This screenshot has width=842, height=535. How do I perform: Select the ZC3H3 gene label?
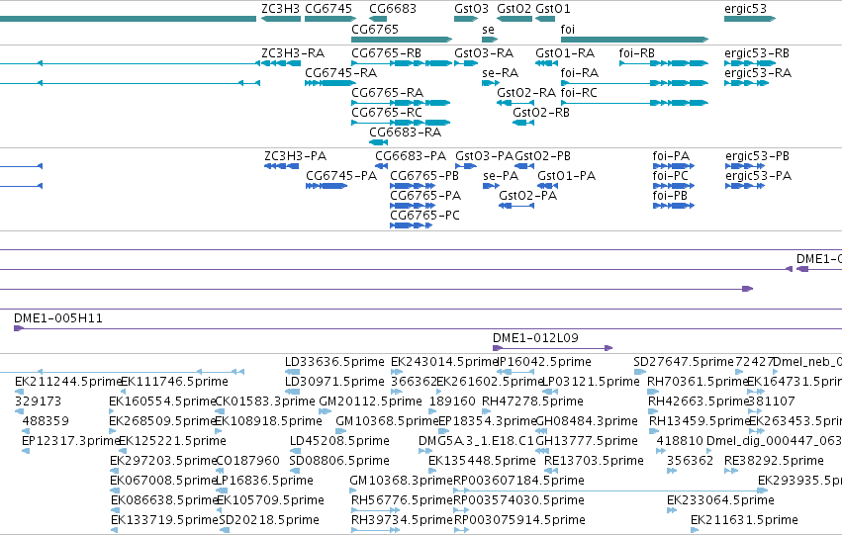[280, 9]
